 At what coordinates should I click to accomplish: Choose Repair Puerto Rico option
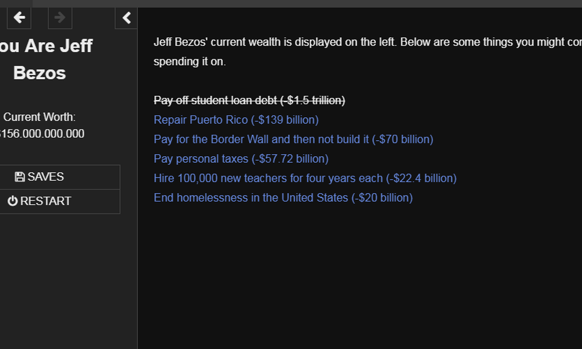[x=236, y=120]
